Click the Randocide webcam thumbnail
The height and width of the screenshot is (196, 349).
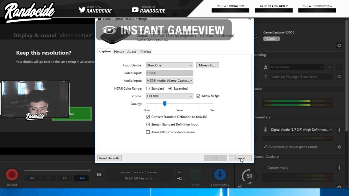point(35,99)
